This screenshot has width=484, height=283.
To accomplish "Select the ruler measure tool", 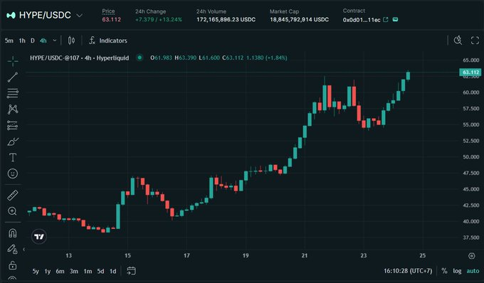I will click(13, 195).
